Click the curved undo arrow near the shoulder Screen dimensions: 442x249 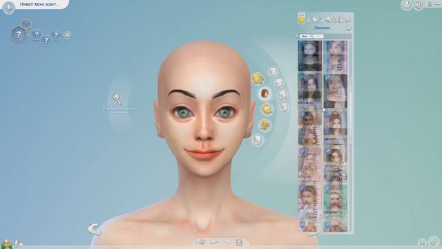(x=94, y=229)
